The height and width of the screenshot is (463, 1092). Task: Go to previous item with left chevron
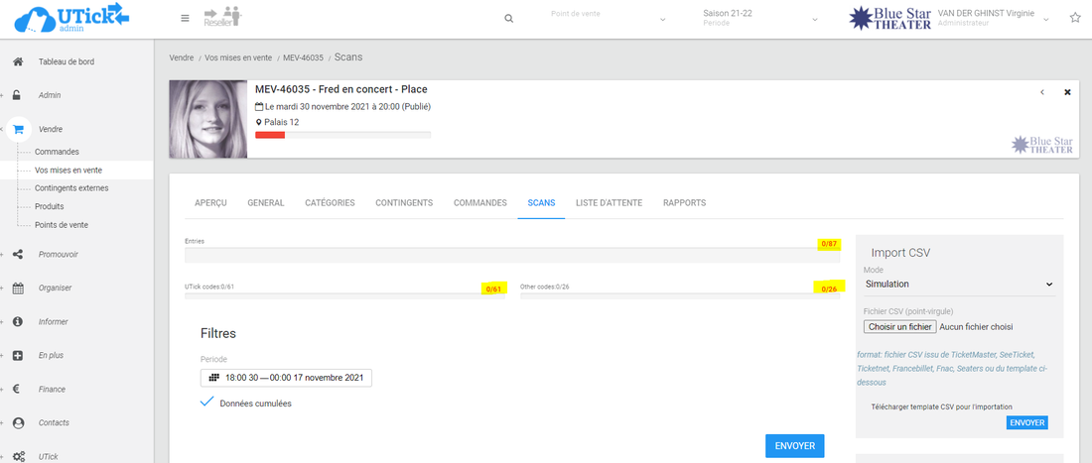tap(1041, 92)
